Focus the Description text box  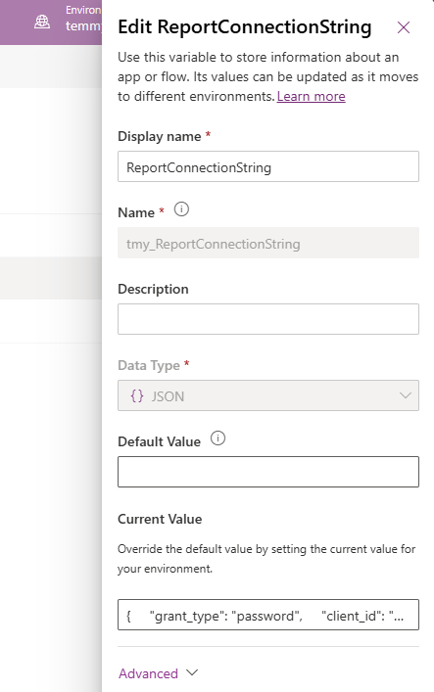(x=268, y=319)
